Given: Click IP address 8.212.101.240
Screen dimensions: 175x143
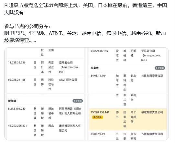Looking at the screenshot, I should [17, 109].
